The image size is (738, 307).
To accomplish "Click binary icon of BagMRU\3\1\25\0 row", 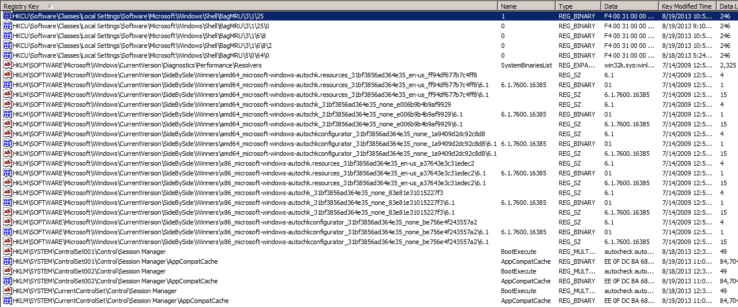I will point(8,26).
